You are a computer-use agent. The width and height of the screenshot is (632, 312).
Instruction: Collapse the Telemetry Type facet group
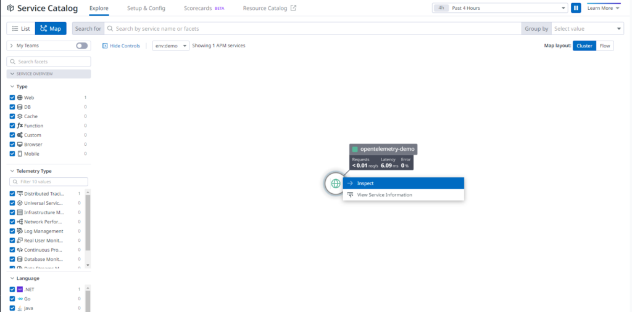point(12,171)
